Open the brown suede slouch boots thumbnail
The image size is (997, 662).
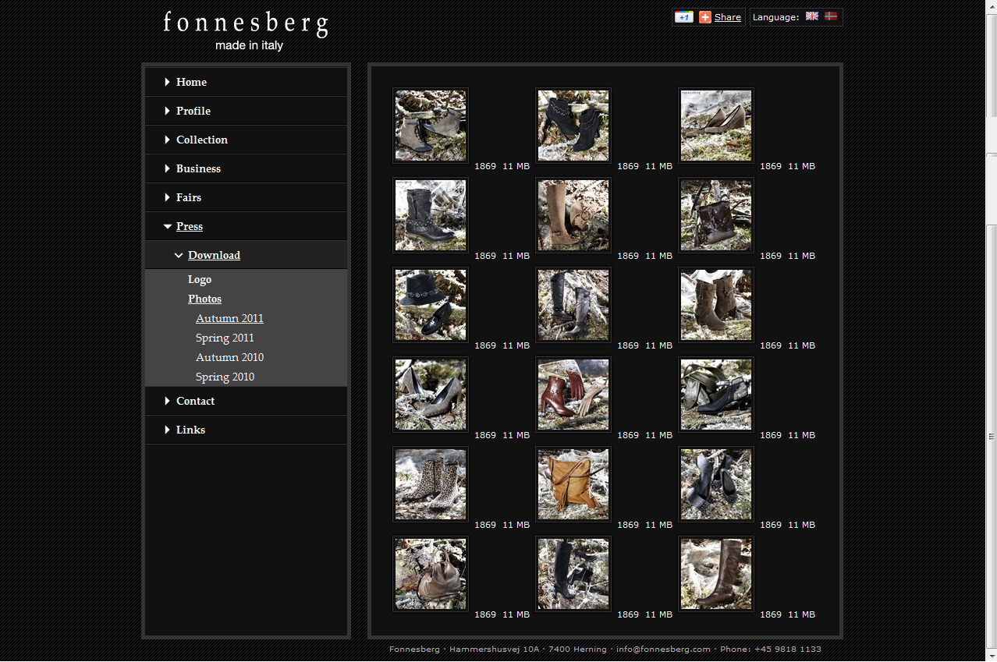tap(716, 305)
